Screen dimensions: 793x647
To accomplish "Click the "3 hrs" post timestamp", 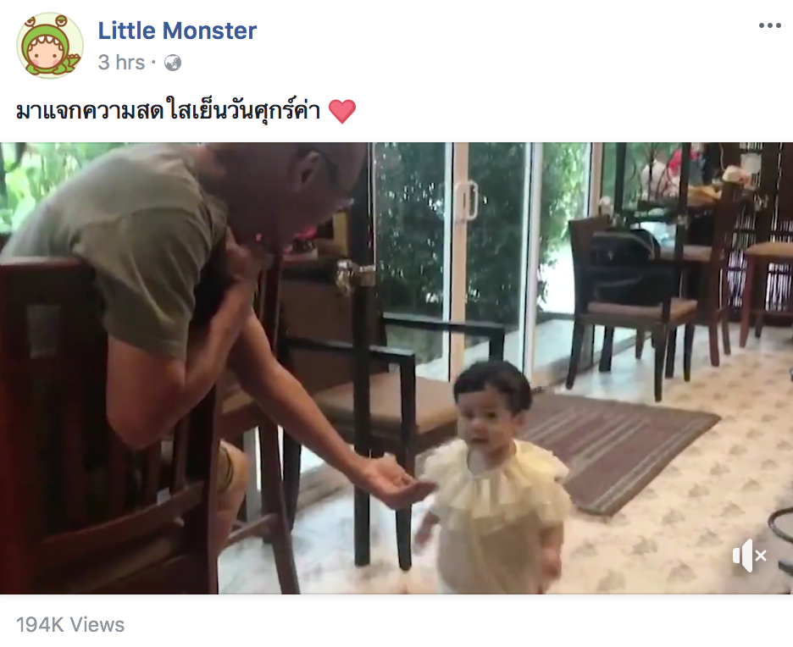I will coord(121,63).
